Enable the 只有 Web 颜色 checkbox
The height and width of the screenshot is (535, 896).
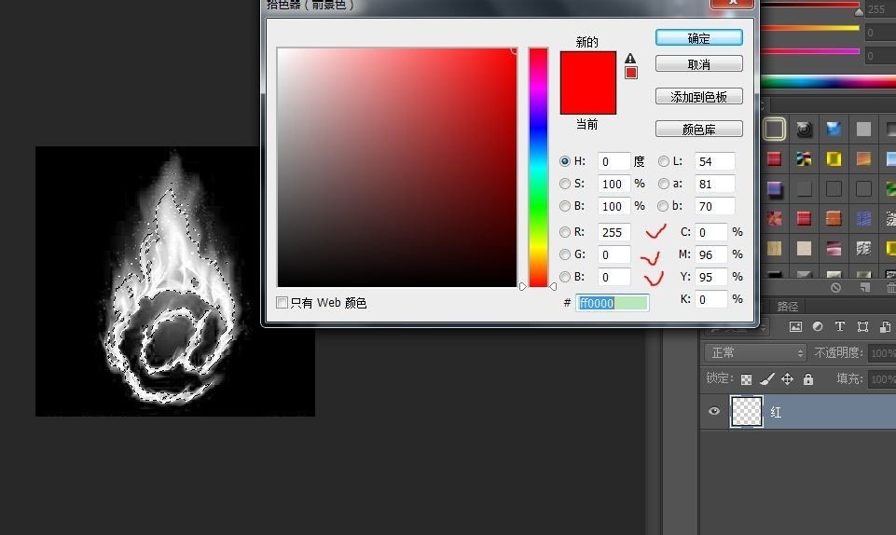click(283, 303)
